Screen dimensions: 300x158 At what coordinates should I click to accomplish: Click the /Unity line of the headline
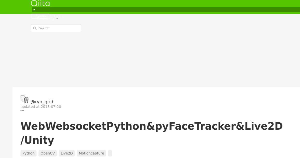click(x=37, y=140)
